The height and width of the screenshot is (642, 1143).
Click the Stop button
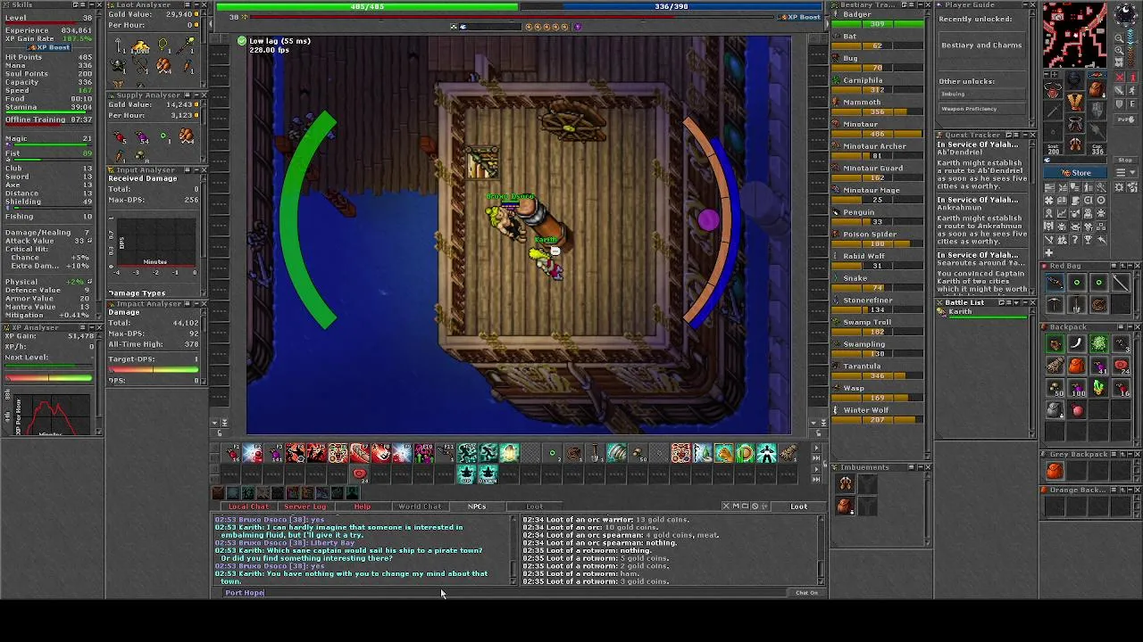pos(1125,160)
